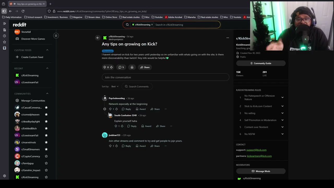Expand rule 3 No selling

[x=282, y=113]
